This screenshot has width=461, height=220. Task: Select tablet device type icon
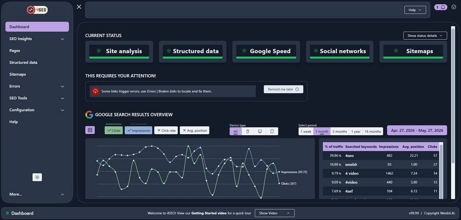pyautogui.click(x=272, y=131)
